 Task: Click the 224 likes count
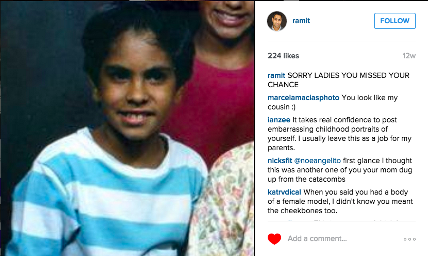click(283, 56)
